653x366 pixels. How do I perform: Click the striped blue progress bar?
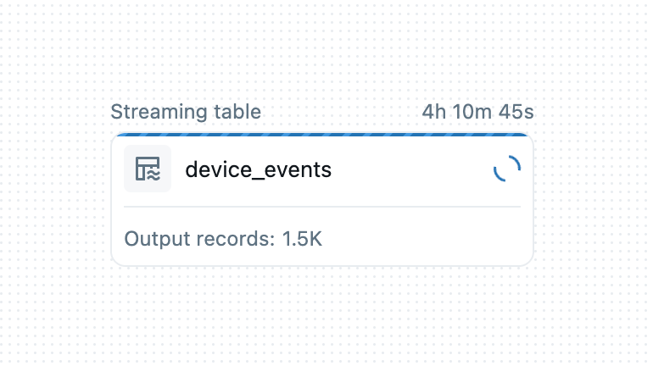coord(322,135)
